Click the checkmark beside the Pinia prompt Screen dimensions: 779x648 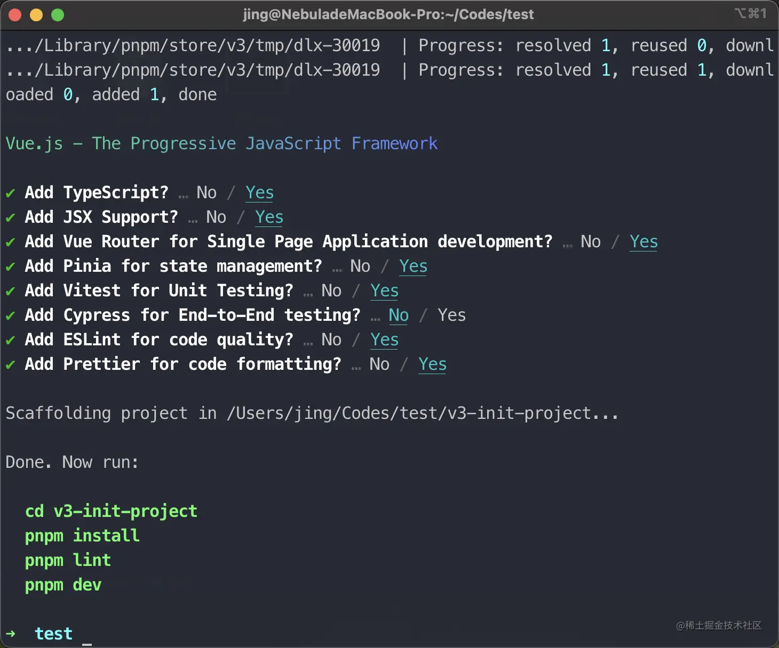[x=10, y=266]
